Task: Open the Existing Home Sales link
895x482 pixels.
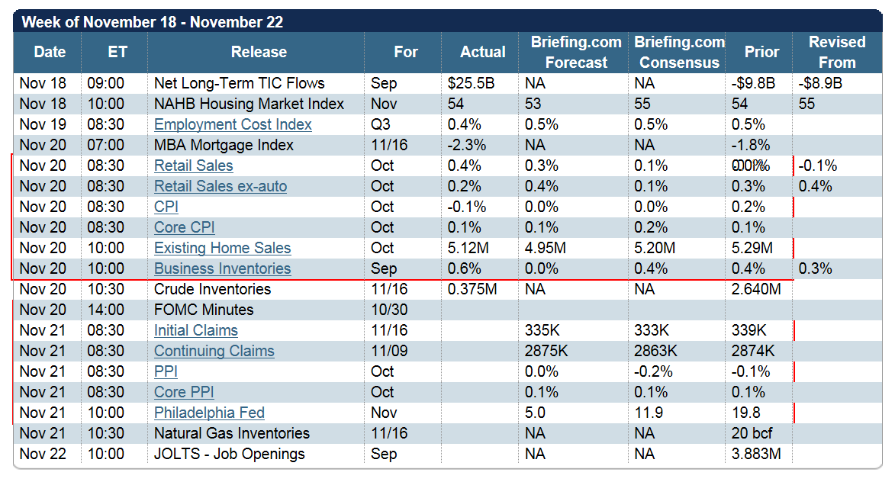Action: [222, 248]
